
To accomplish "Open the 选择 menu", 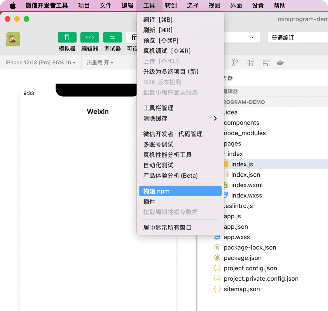I will [x=193, y=6].
